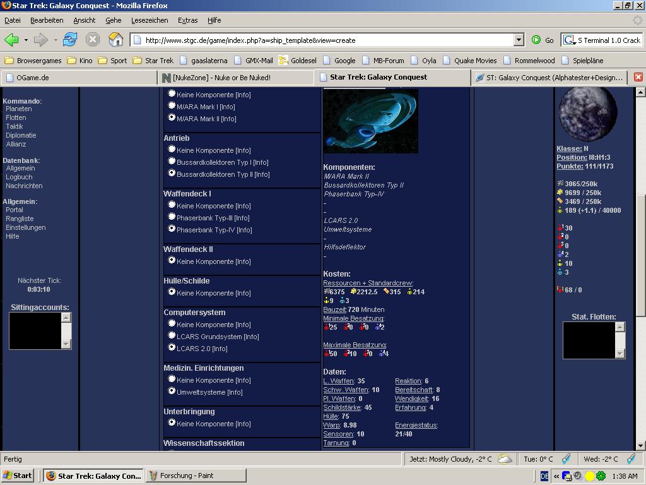Open the Lesezeichen menu
The width and height of the screenshot is (646, 485).
click(150, 20)
